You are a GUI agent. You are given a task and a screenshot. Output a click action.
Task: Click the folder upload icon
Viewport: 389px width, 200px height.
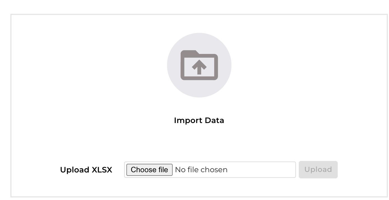coord(199,65)
